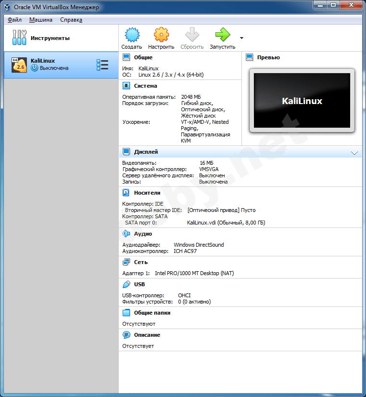This screenshot has width=366, height=397.
Task: Expand the Запустить dropdown arrow
Action: click(241, 38)
